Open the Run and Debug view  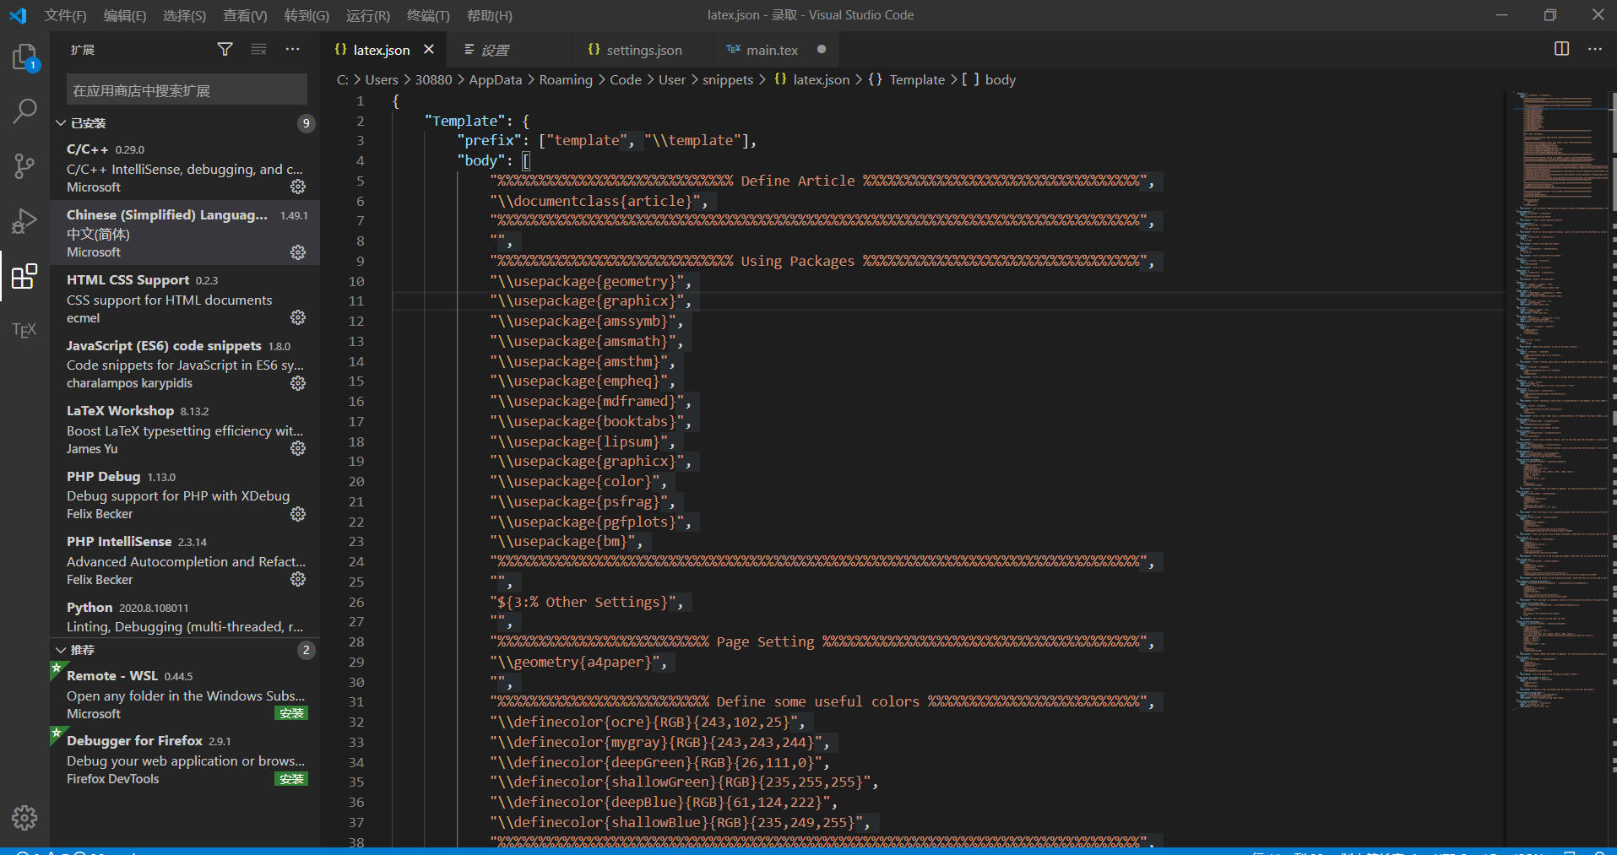click(x=24, y=220)
